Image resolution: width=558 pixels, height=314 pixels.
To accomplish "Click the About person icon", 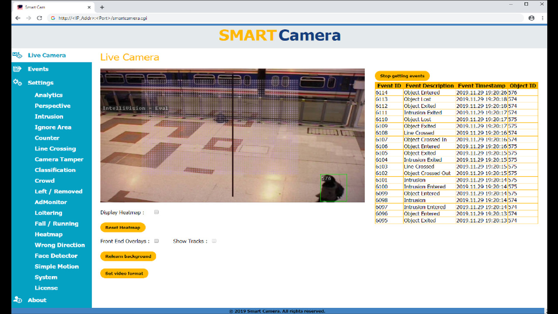I will coord(17,300).
